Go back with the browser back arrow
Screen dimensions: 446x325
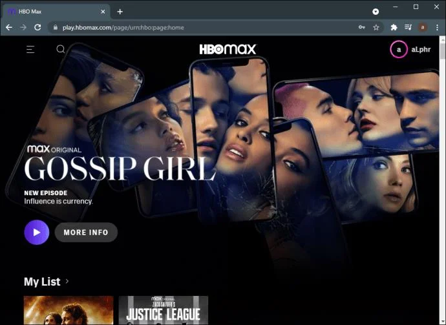9,27
